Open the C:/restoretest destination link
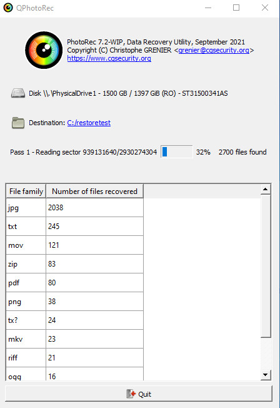Image resolution: width=280 pixels, height=408 pixels. tap(89, 123)
